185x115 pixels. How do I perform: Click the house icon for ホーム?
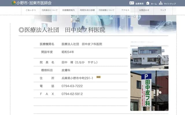(x=148, y=3)
